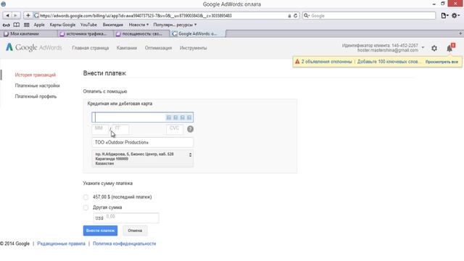Click the warning triangle in notification banner
464x261 pixels.
tap(297, 62)
